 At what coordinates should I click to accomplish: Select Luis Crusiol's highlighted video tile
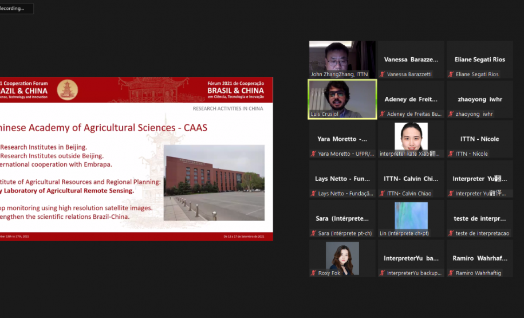pyautogui.click(x=342, y=99)
